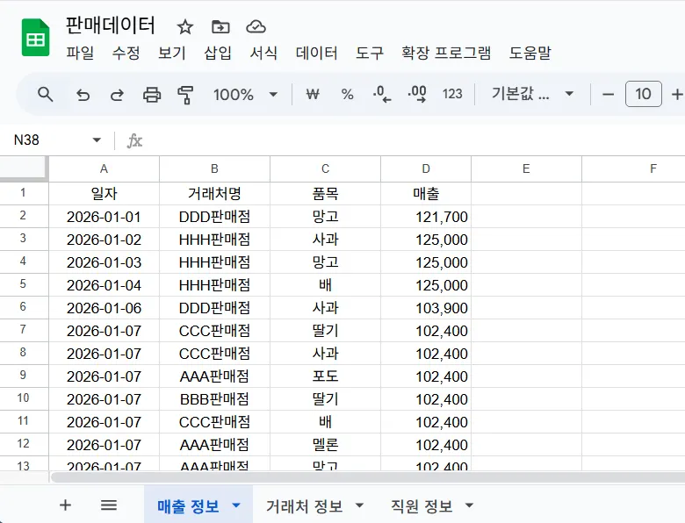
Task: Click the font size field showing 10
Action: (x=643, y=94)
